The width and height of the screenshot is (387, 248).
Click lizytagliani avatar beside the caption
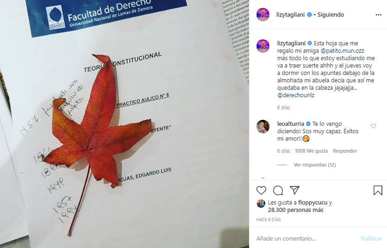(x=263, y=46)
